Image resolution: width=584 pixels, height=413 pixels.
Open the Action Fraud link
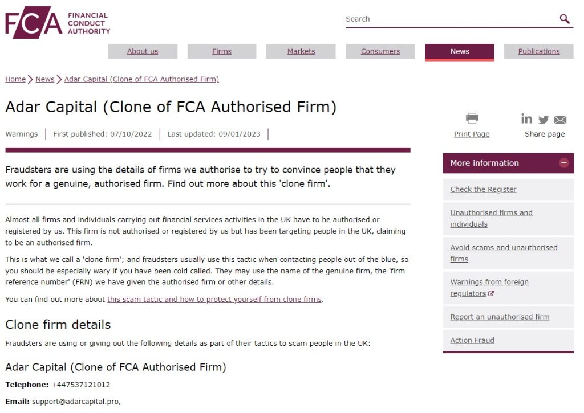point(472,341)
